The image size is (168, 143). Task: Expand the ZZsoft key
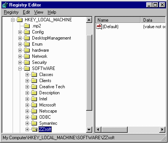point(27,129)
